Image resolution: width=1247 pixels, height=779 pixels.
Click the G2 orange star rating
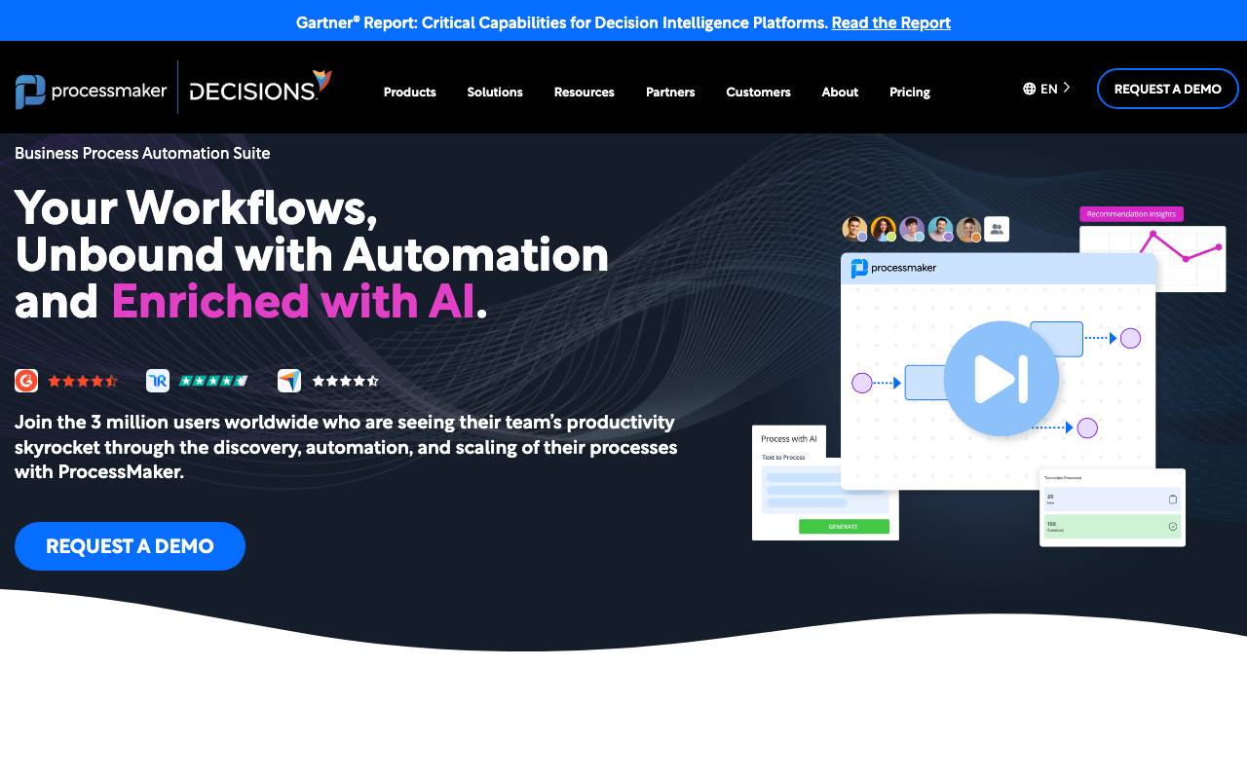click(83, 381)
